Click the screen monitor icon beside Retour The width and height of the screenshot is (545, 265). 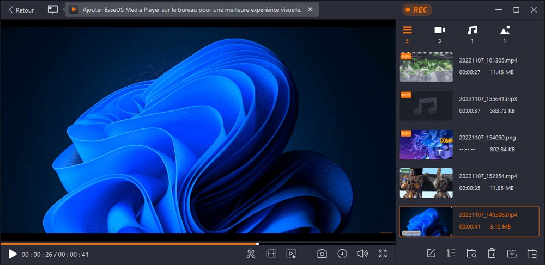pyautogui.click(x=52, y=10)
